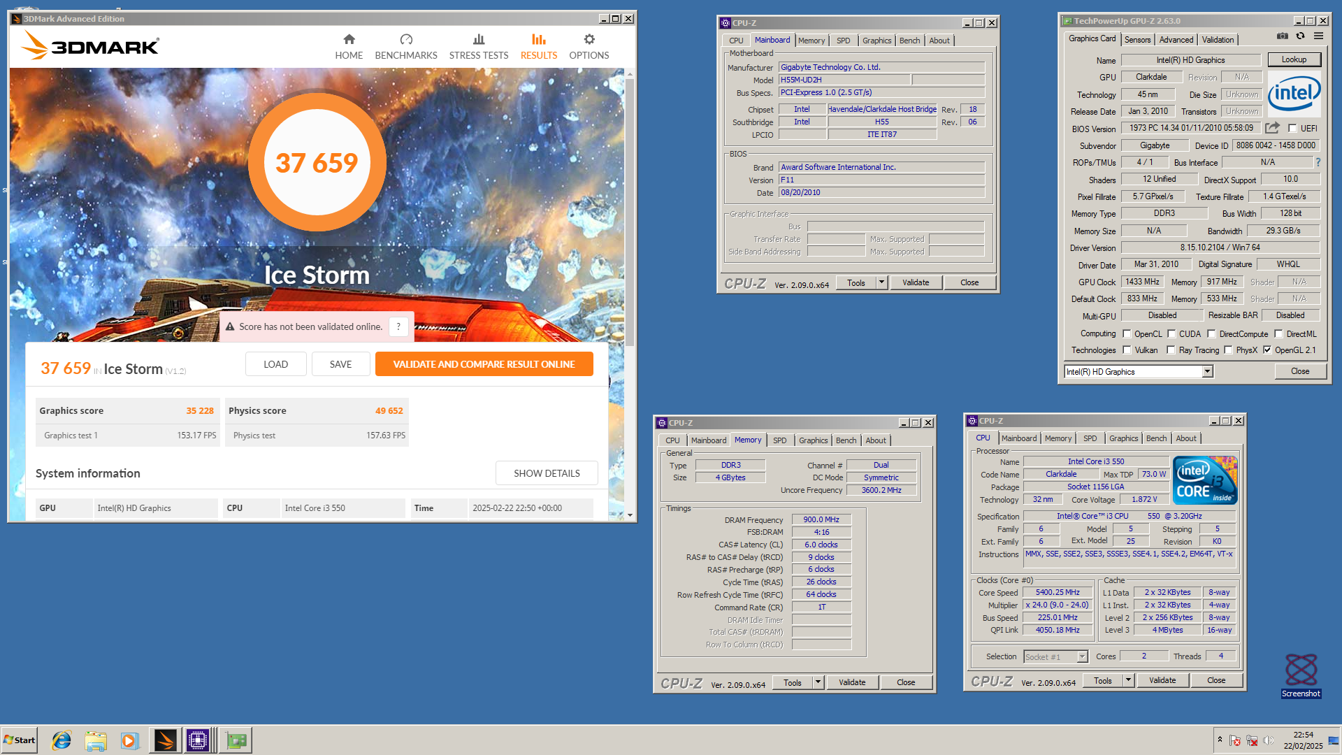Open the Start menu
This screenshot has height=755, width=1342.
pyautogui.click(x=20, y=740)
